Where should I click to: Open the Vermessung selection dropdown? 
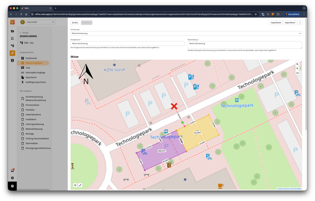click(x=186, y=33)
